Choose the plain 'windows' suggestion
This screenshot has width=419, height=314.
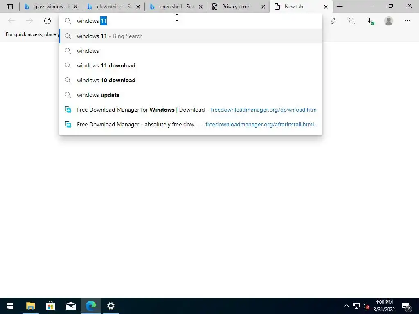(191, 51)
